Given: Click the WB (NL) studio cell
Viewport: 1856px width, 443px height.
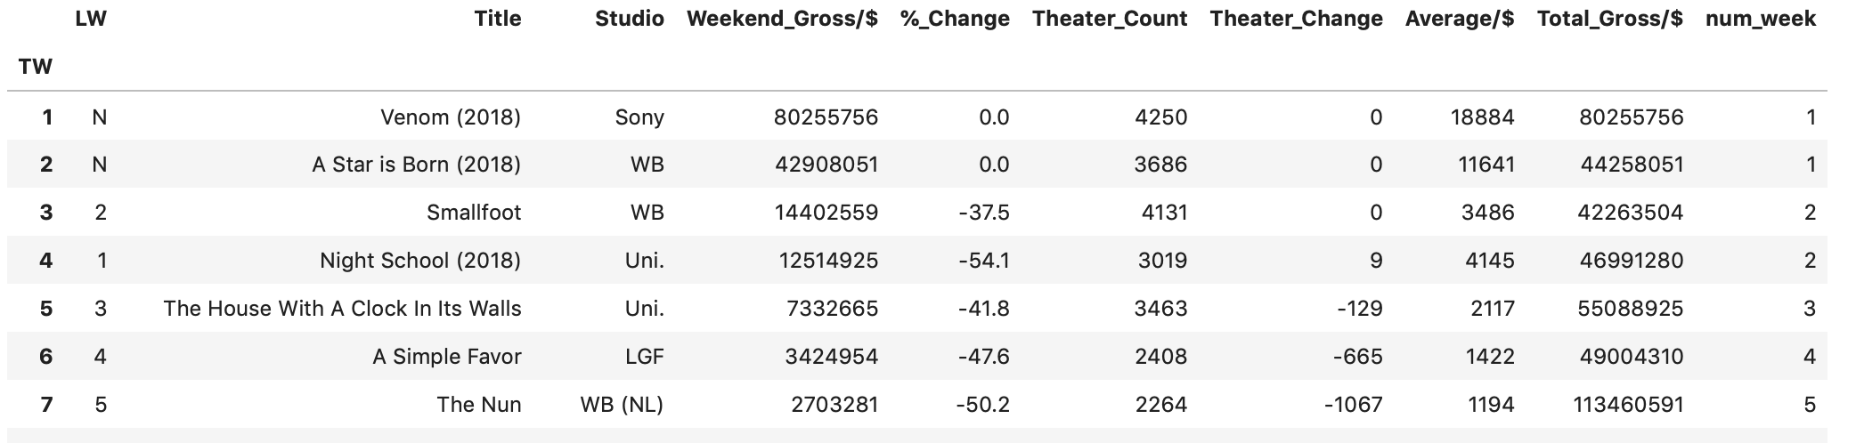Looking at the screenshot, I should pyautogui.click(x=622, y=405).
